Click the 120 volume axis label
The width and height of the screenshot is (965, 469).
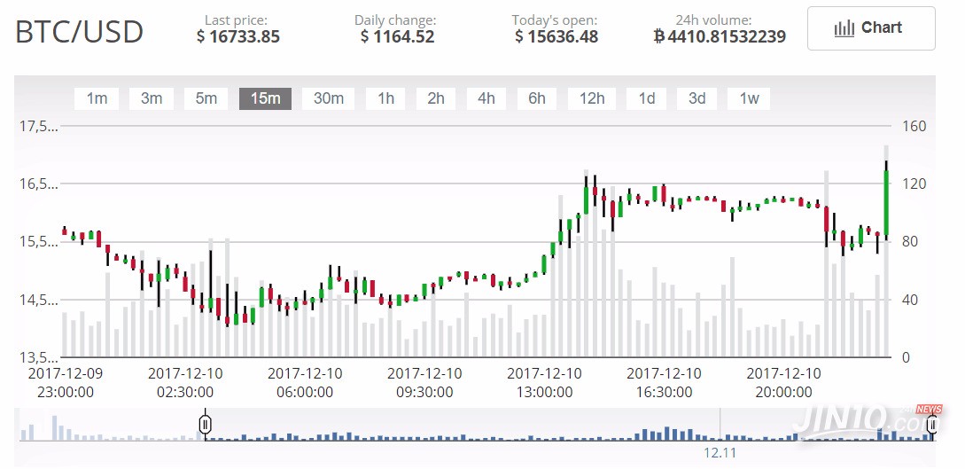pos(914,184)
